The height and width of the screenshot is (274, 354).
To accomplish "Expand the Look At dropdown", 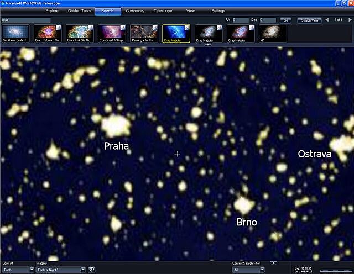I will [17, 270].
